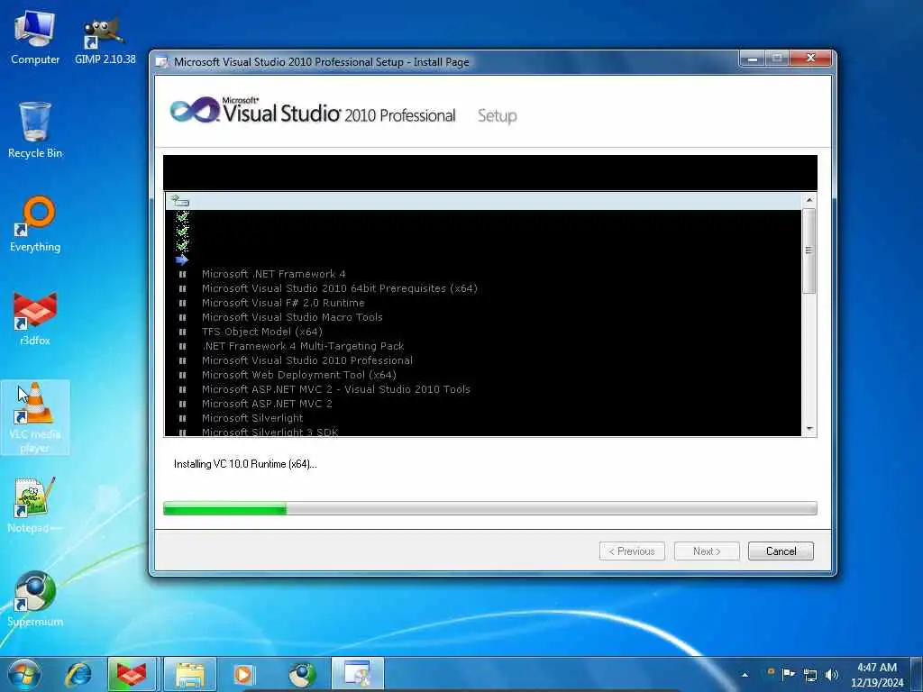Open Windows Explorer from taskbar
This screenshot has width=923, height=692.
(x=189, y=674)
